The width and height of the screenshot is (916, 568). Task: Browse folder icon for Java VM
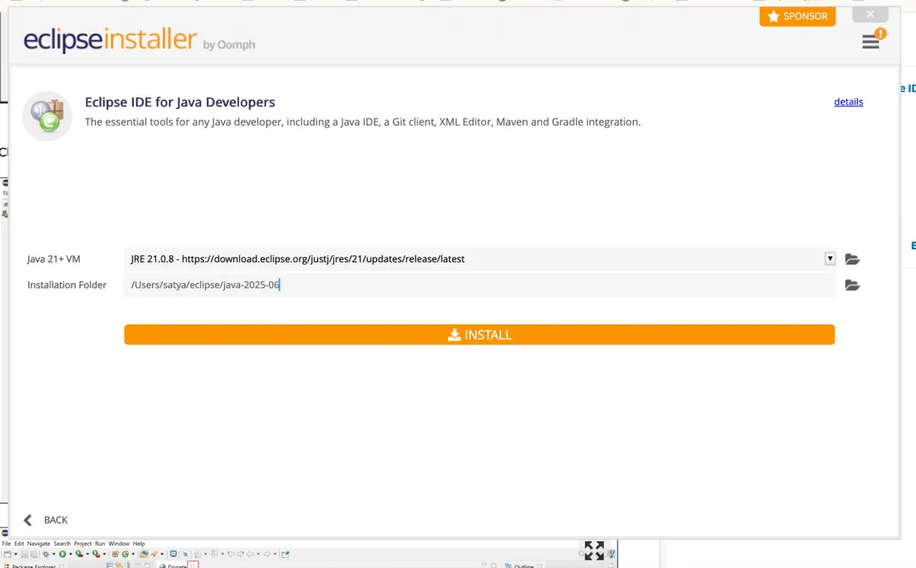pos(852,259)
